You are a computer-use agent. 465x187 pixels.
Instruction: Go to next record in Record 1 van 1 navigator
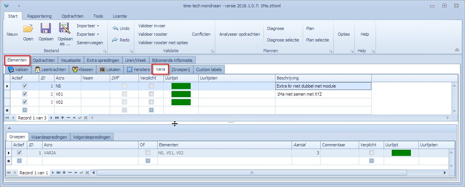point(52,173)
